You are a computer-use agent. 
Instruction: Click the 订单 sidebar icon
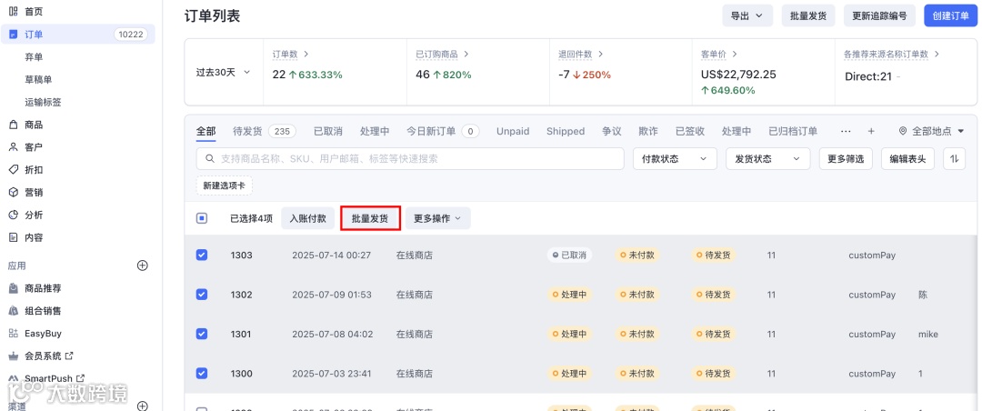13,35
